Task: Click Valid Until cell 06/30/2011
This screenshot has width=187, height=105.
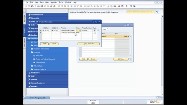Action: coord(56,31)
